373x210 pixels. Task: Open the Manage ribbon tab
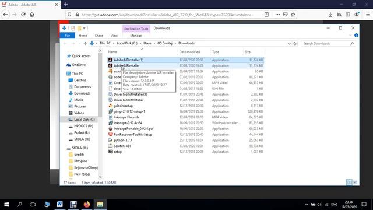tap(136, 36)
